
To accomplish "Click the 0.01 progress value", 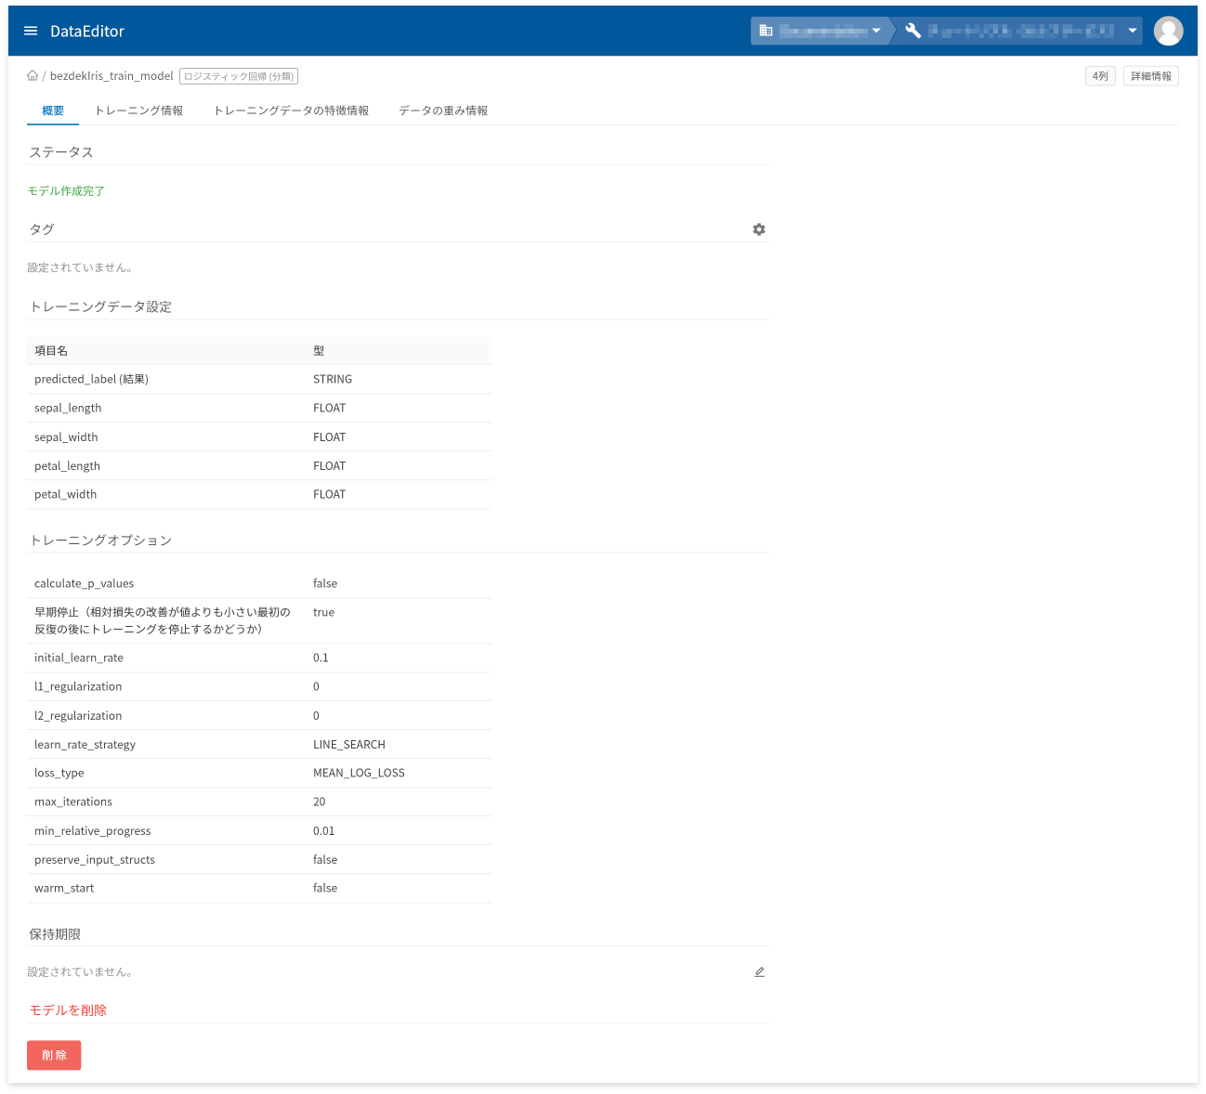I will tap(323, 831).
